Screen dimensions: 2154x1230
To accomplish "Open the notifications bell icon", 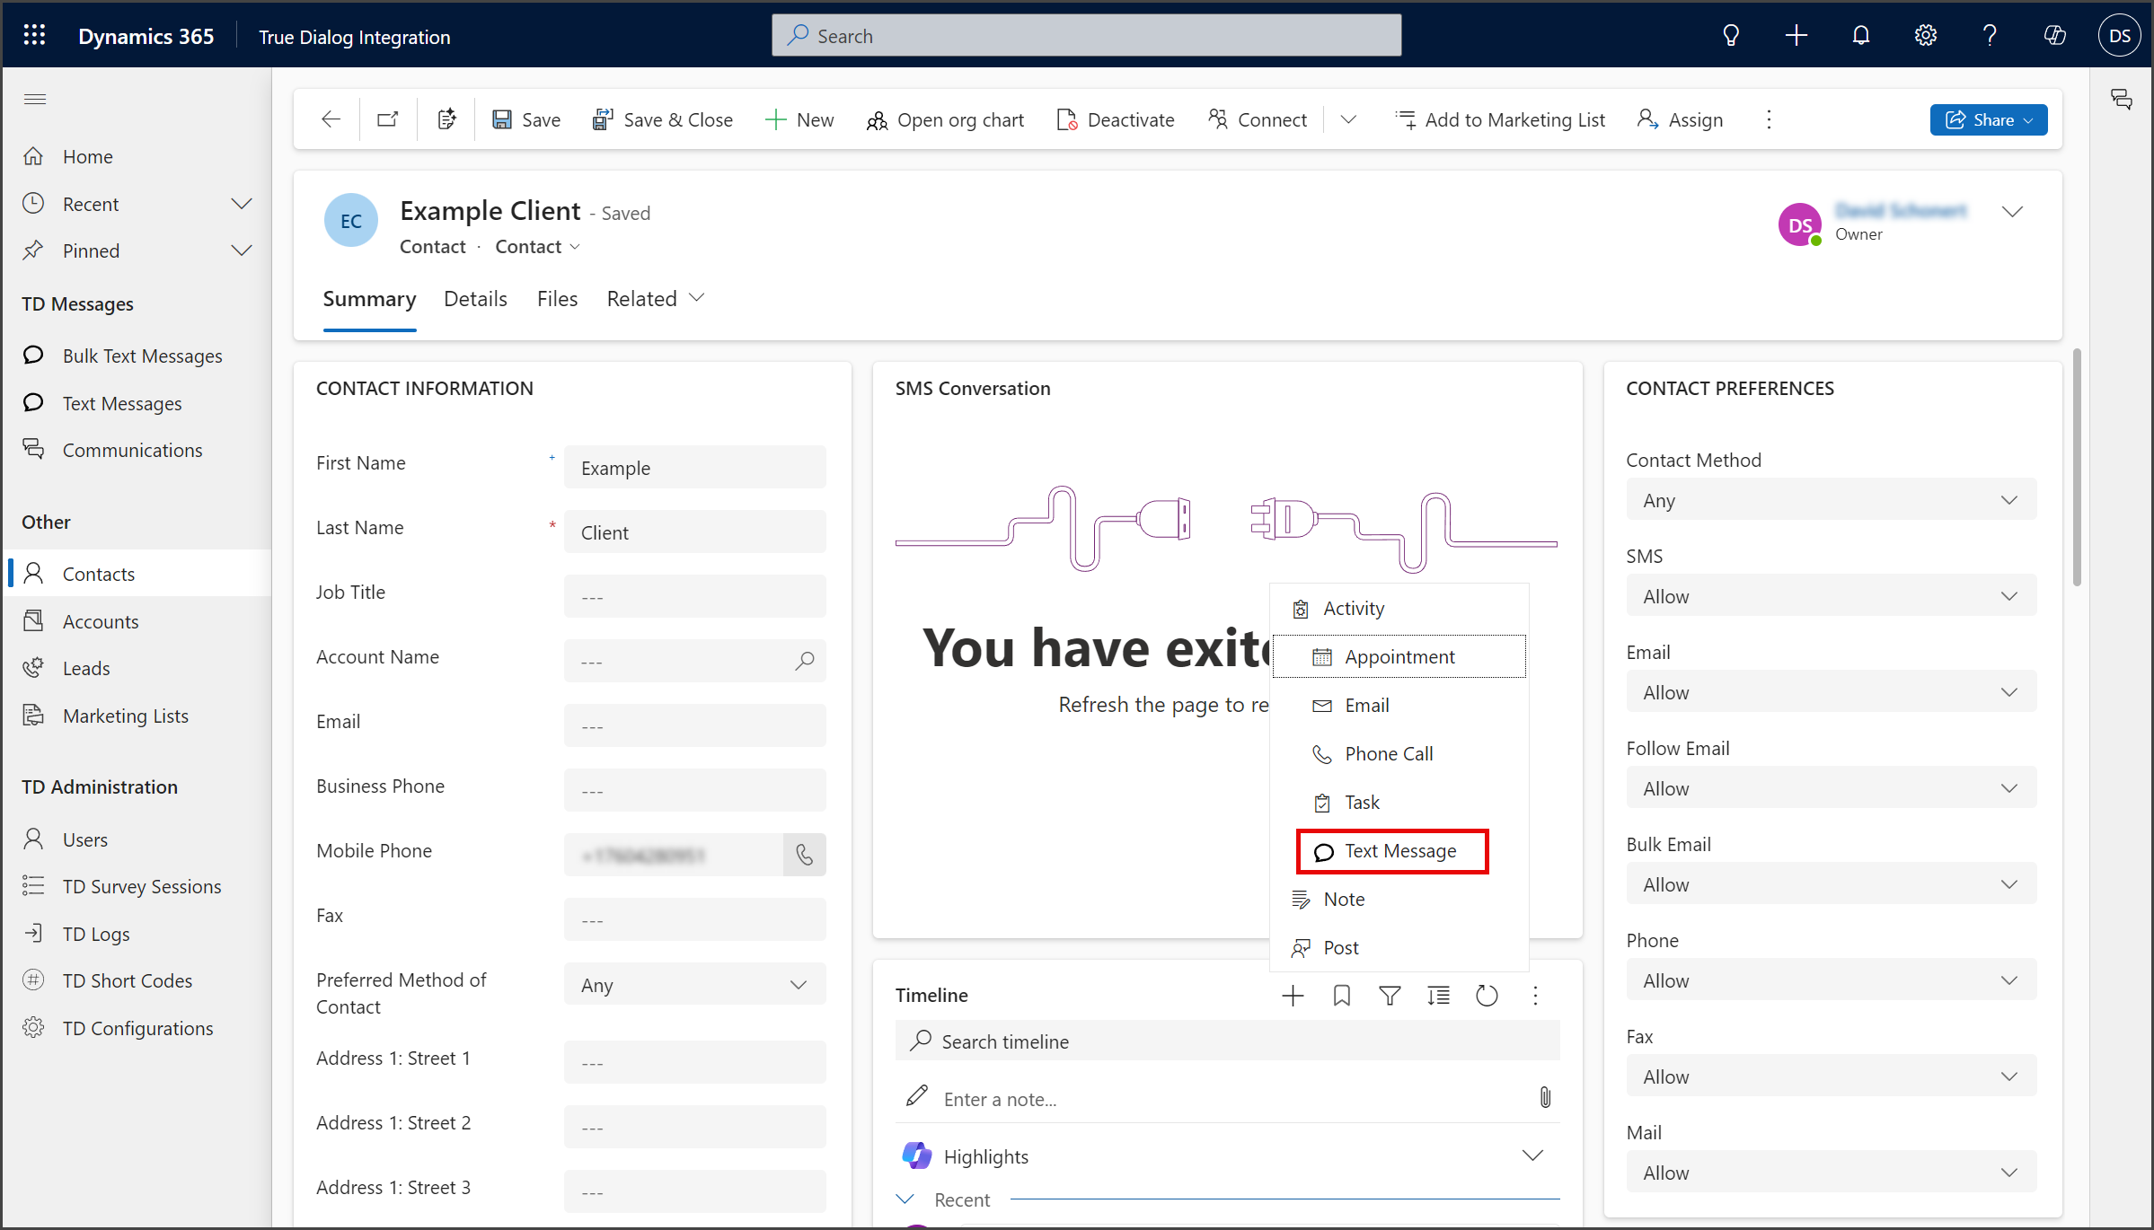I will [x=1861, y=35].
